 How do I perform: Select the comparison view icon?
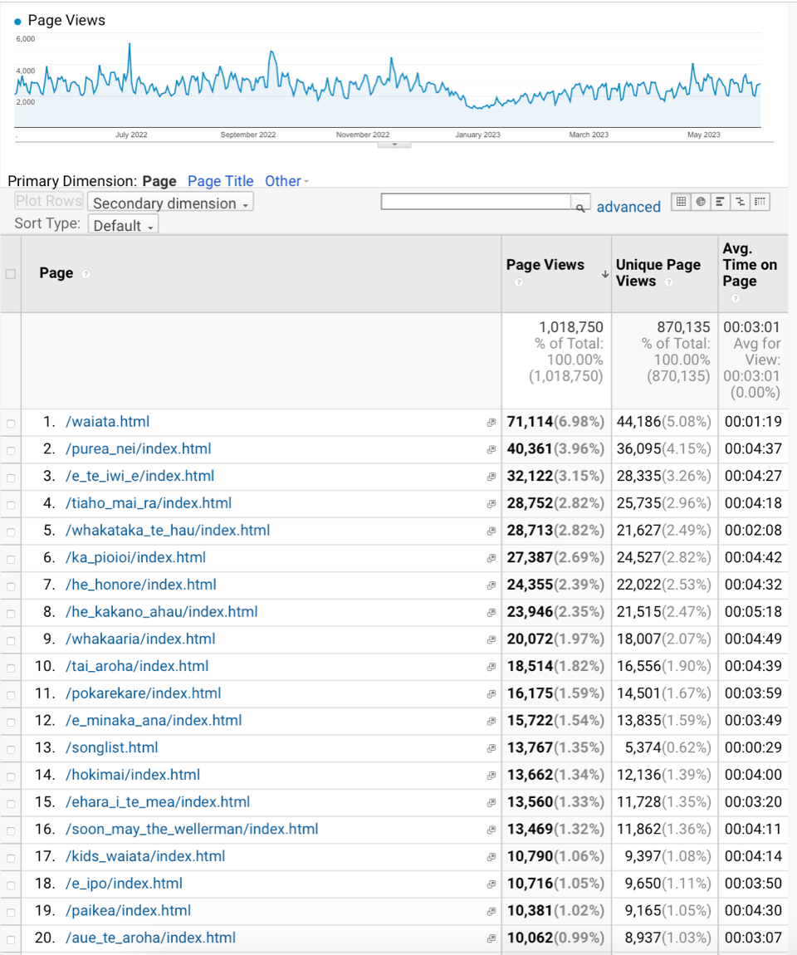click(x=740, y=202)
